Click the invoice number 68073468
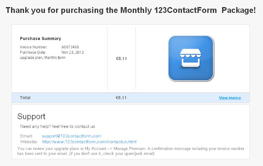The image size is (263, 166). [70, 47]
